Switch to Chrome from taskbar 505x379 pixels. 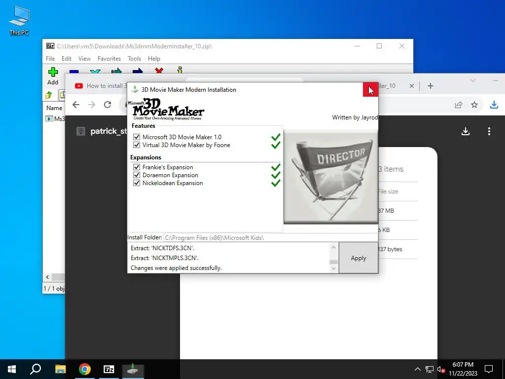tap(85, 369)
